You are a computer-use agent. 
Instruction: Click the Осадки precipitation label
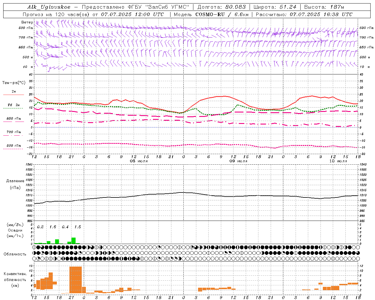click(15, 230)
